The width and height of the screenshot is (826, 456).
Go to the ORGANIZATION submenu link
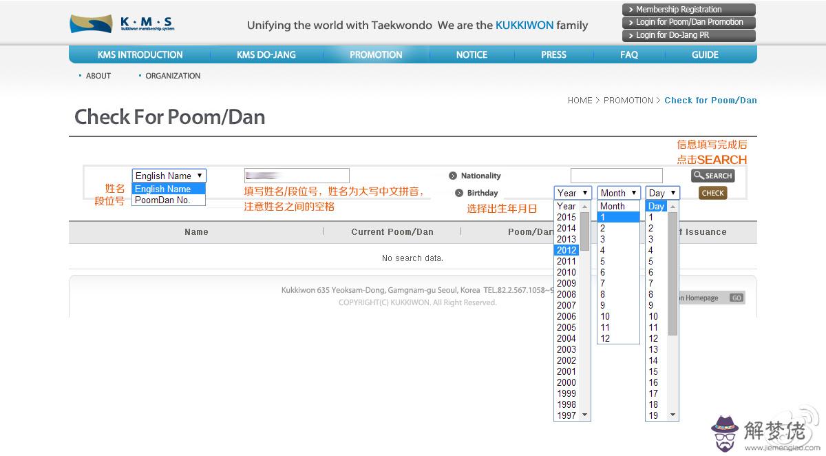pyautogui.click(x=173, y=76)
